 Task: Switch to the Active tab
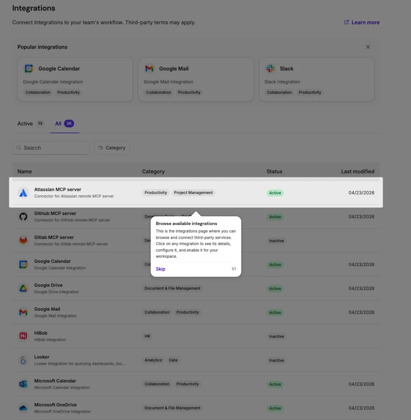click(25, 123)
